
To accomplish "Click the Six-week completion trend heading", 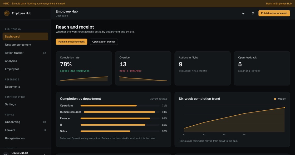I will click(x=199, y=99).
